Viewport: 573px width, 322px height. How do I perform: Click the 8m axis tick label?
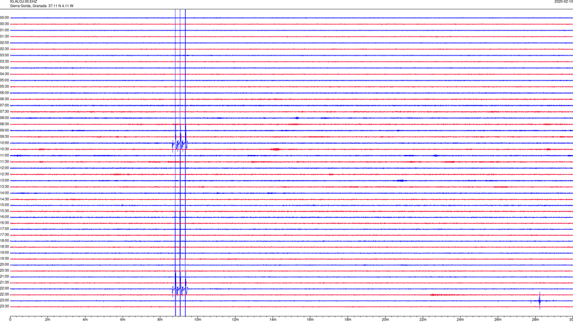(x=160, y=320)
